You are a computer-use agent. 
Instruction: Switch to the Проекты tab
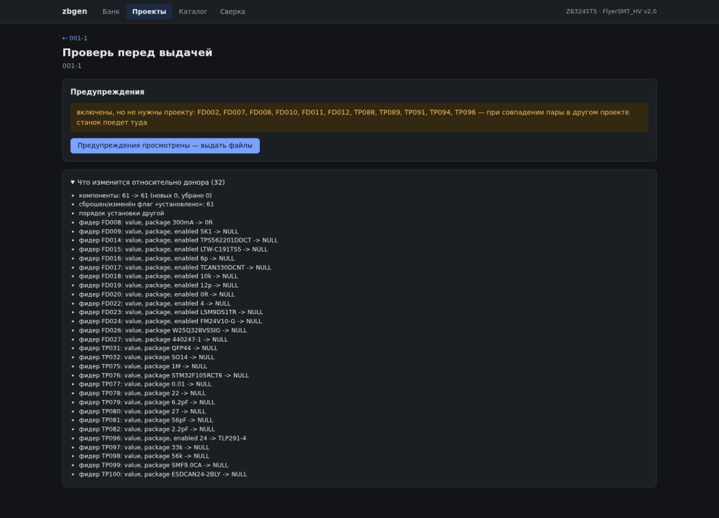[x=149, y=11]
